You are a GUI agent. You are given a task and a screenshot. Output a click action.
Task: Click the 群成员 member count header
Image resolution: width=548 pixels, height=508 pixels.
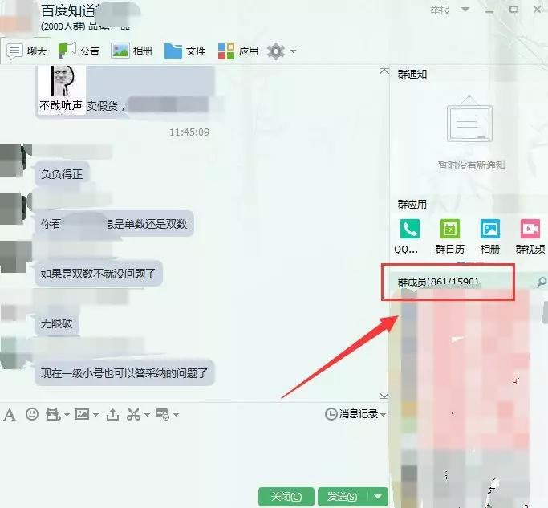[x=438, y=282]
